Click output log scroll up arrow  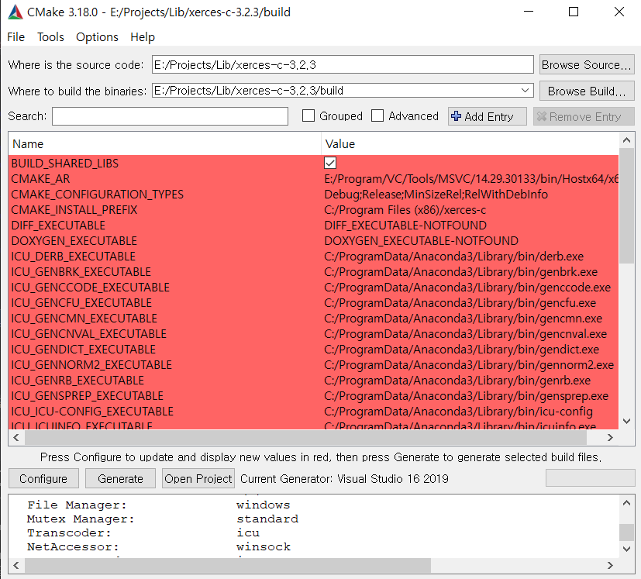tap(626, 503)
